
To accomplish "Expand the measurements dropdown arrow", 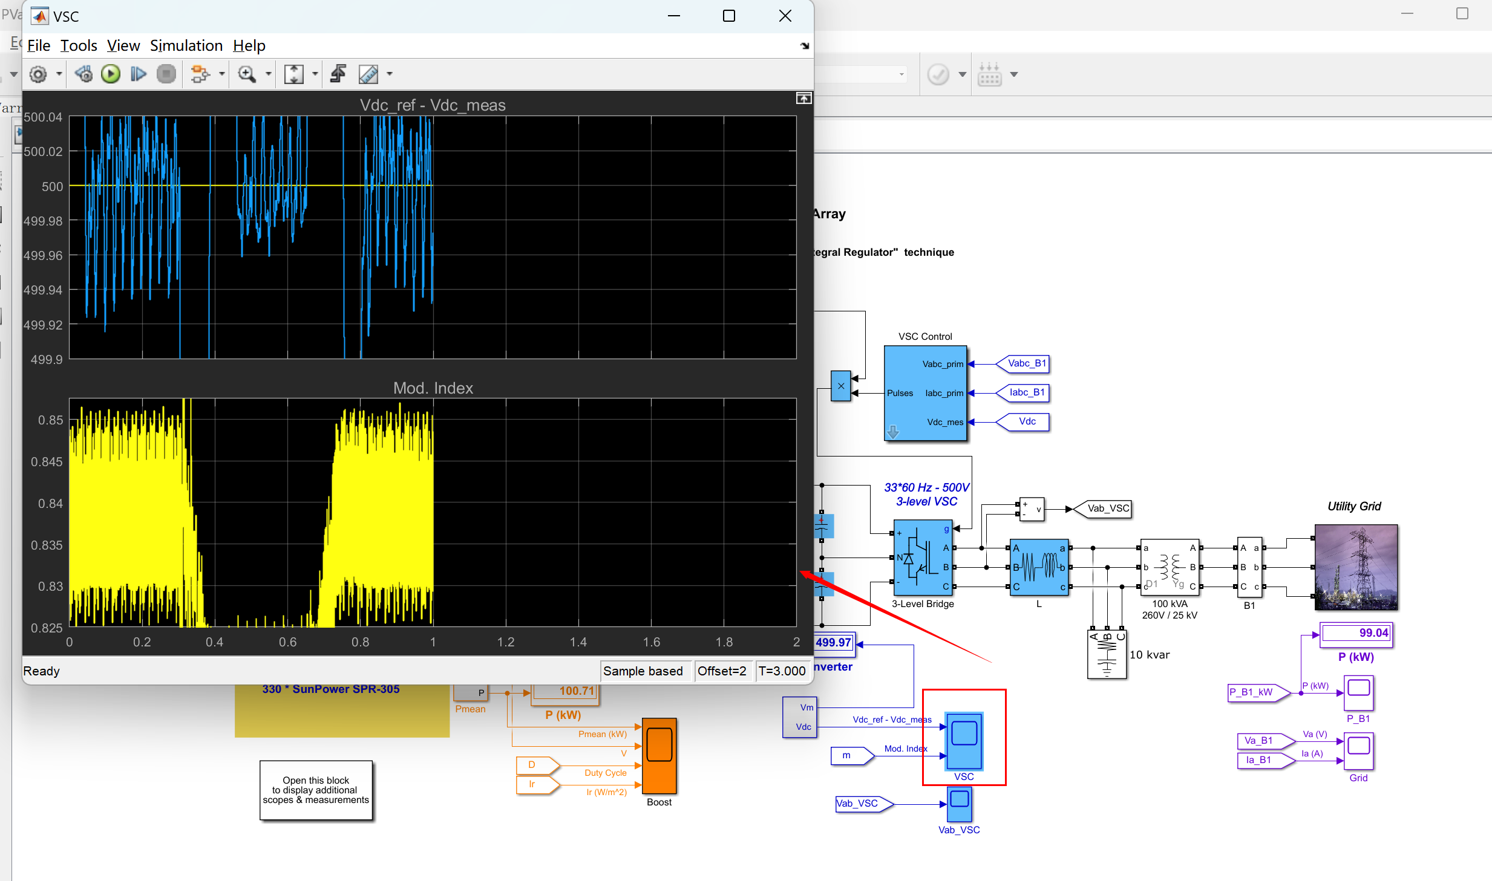I will click(x=390, y=74).
